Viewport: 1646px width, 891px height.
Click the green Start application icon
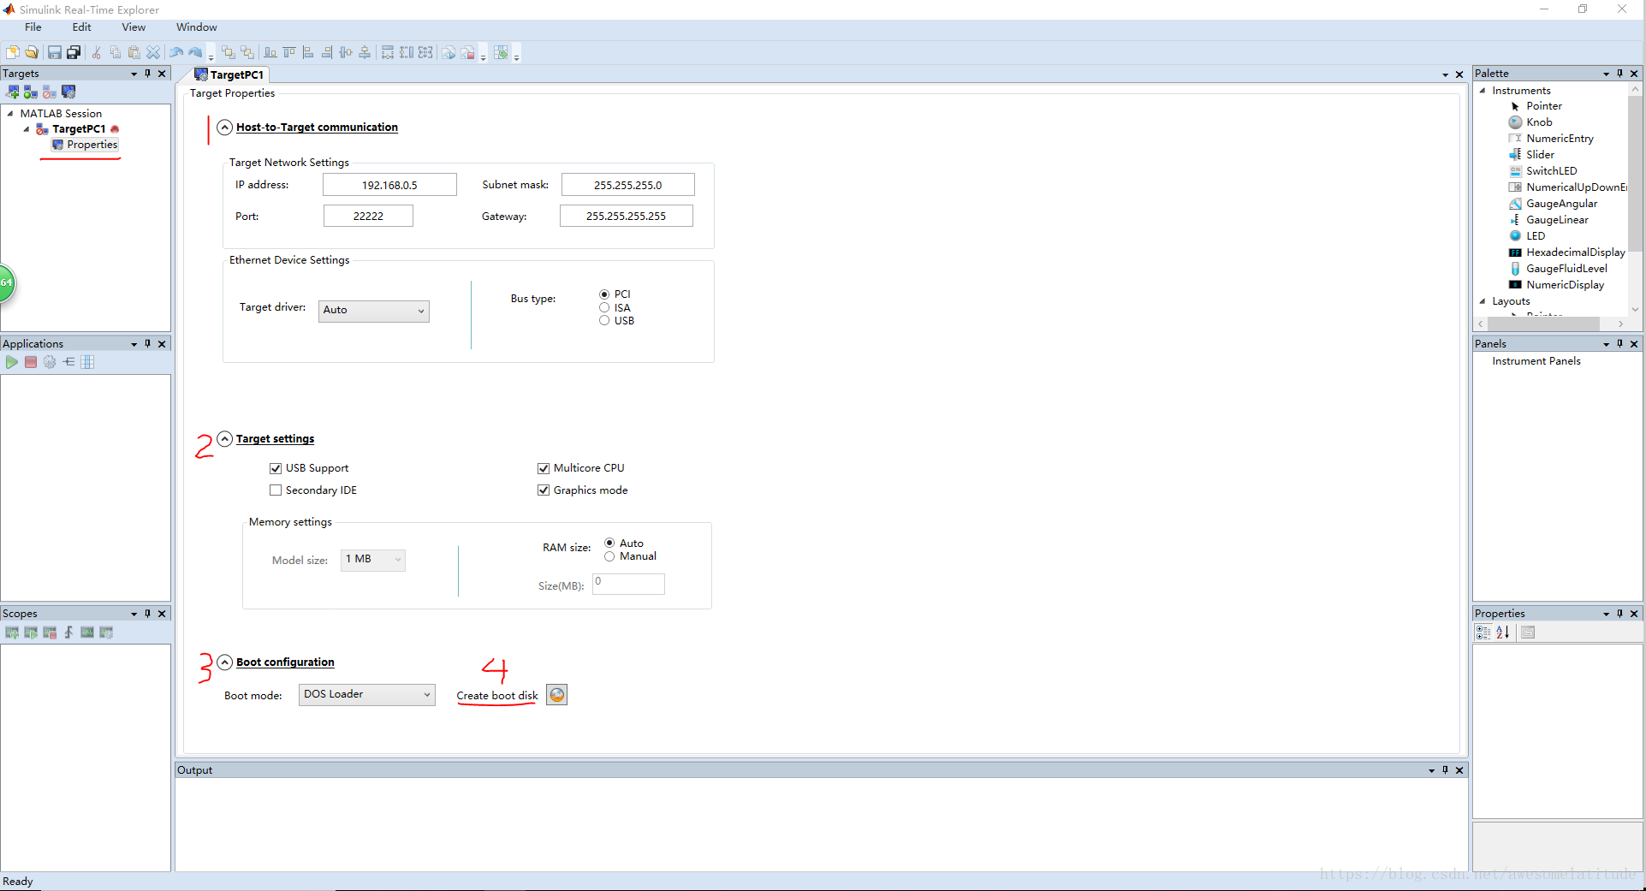(x=12, y=362)
